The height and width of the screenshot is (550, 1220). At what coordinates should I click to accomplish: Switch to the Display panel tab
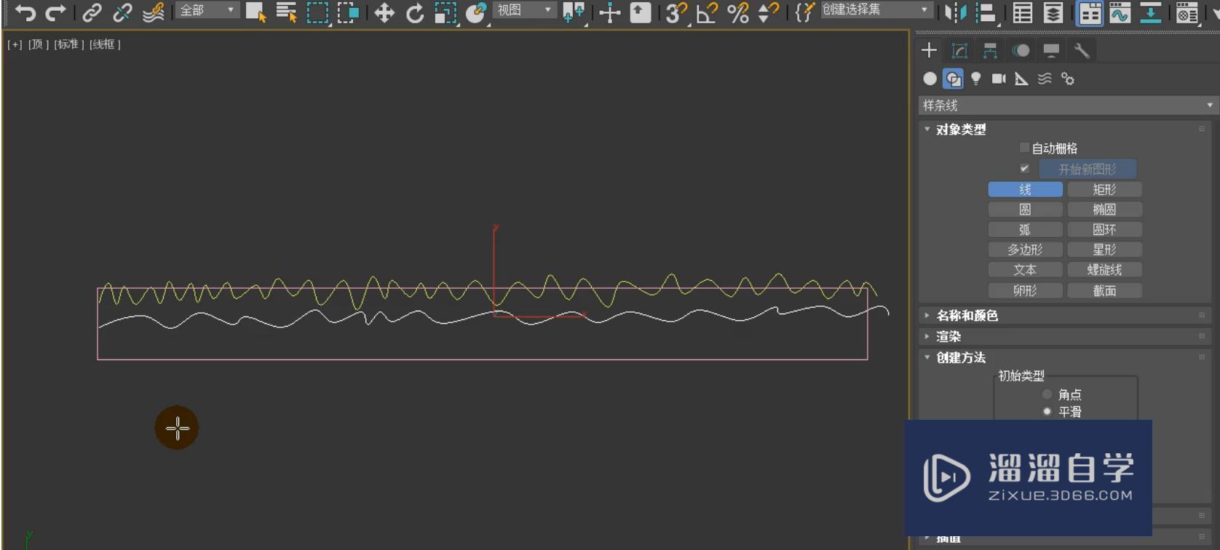pyautogui.click(x=1051, y=50)
